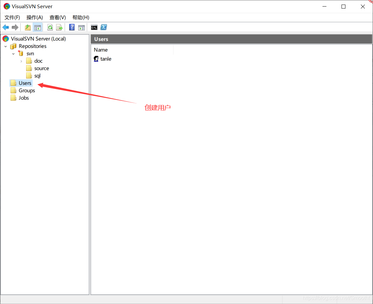Select the sql folder in tree
The width and height of the screenshot is (373, 304).
(37, 76)
